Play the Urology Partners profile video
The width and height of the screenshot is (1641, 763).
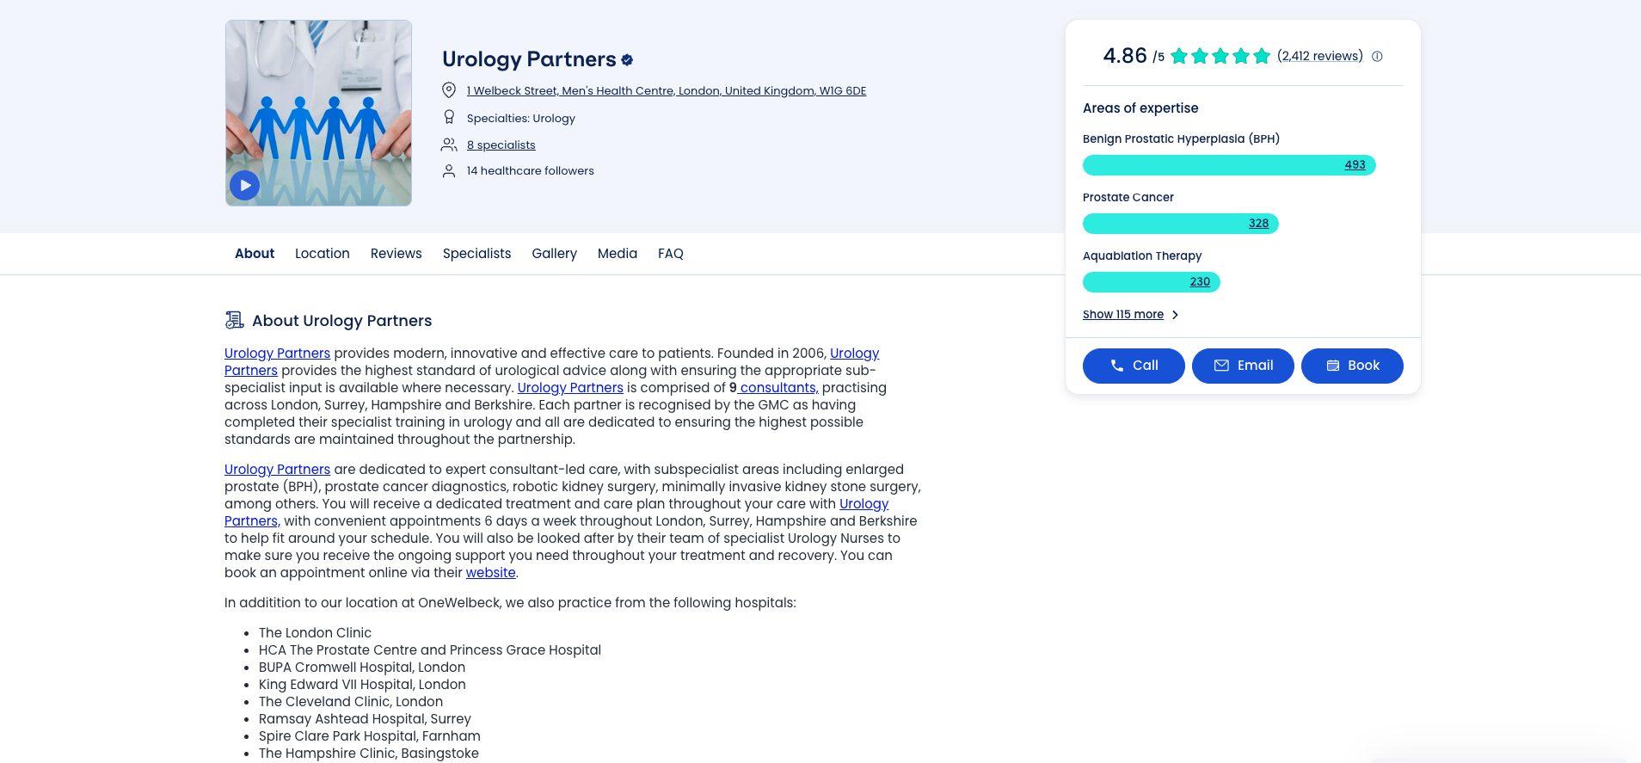pyautogui.click(x=245, y=185)
